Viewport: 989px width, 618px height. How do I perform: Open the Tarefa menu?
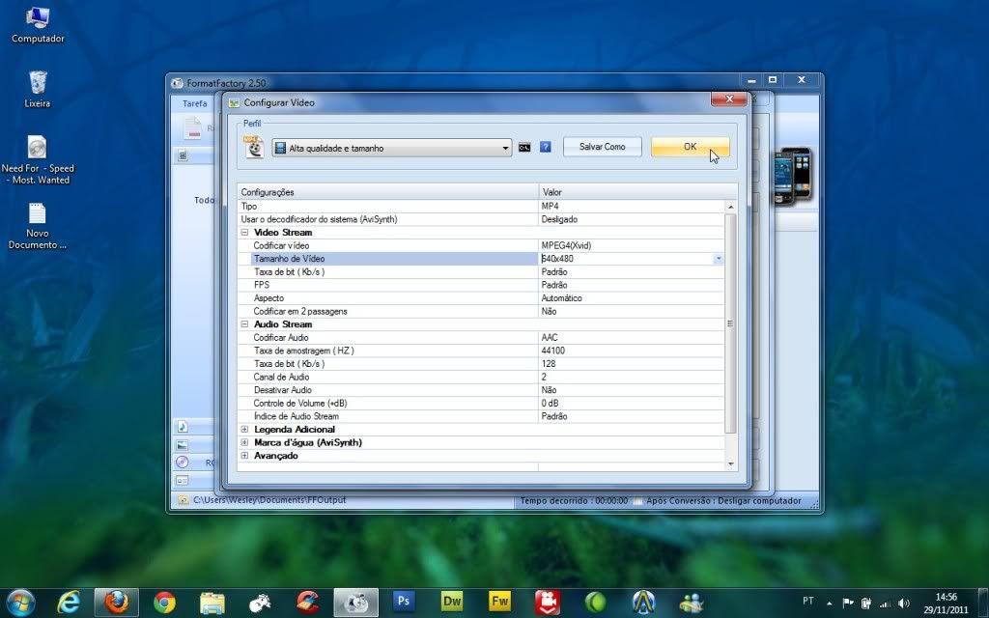click(x=195, y=102)
